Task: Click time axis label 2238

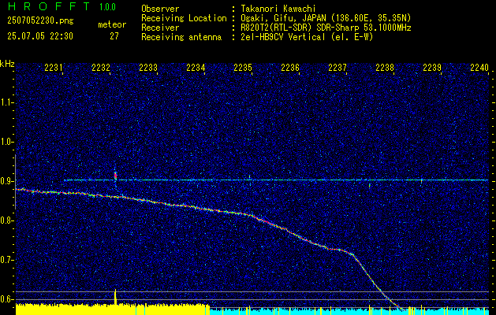Action: pyautogui.click(x=385, y=67)
